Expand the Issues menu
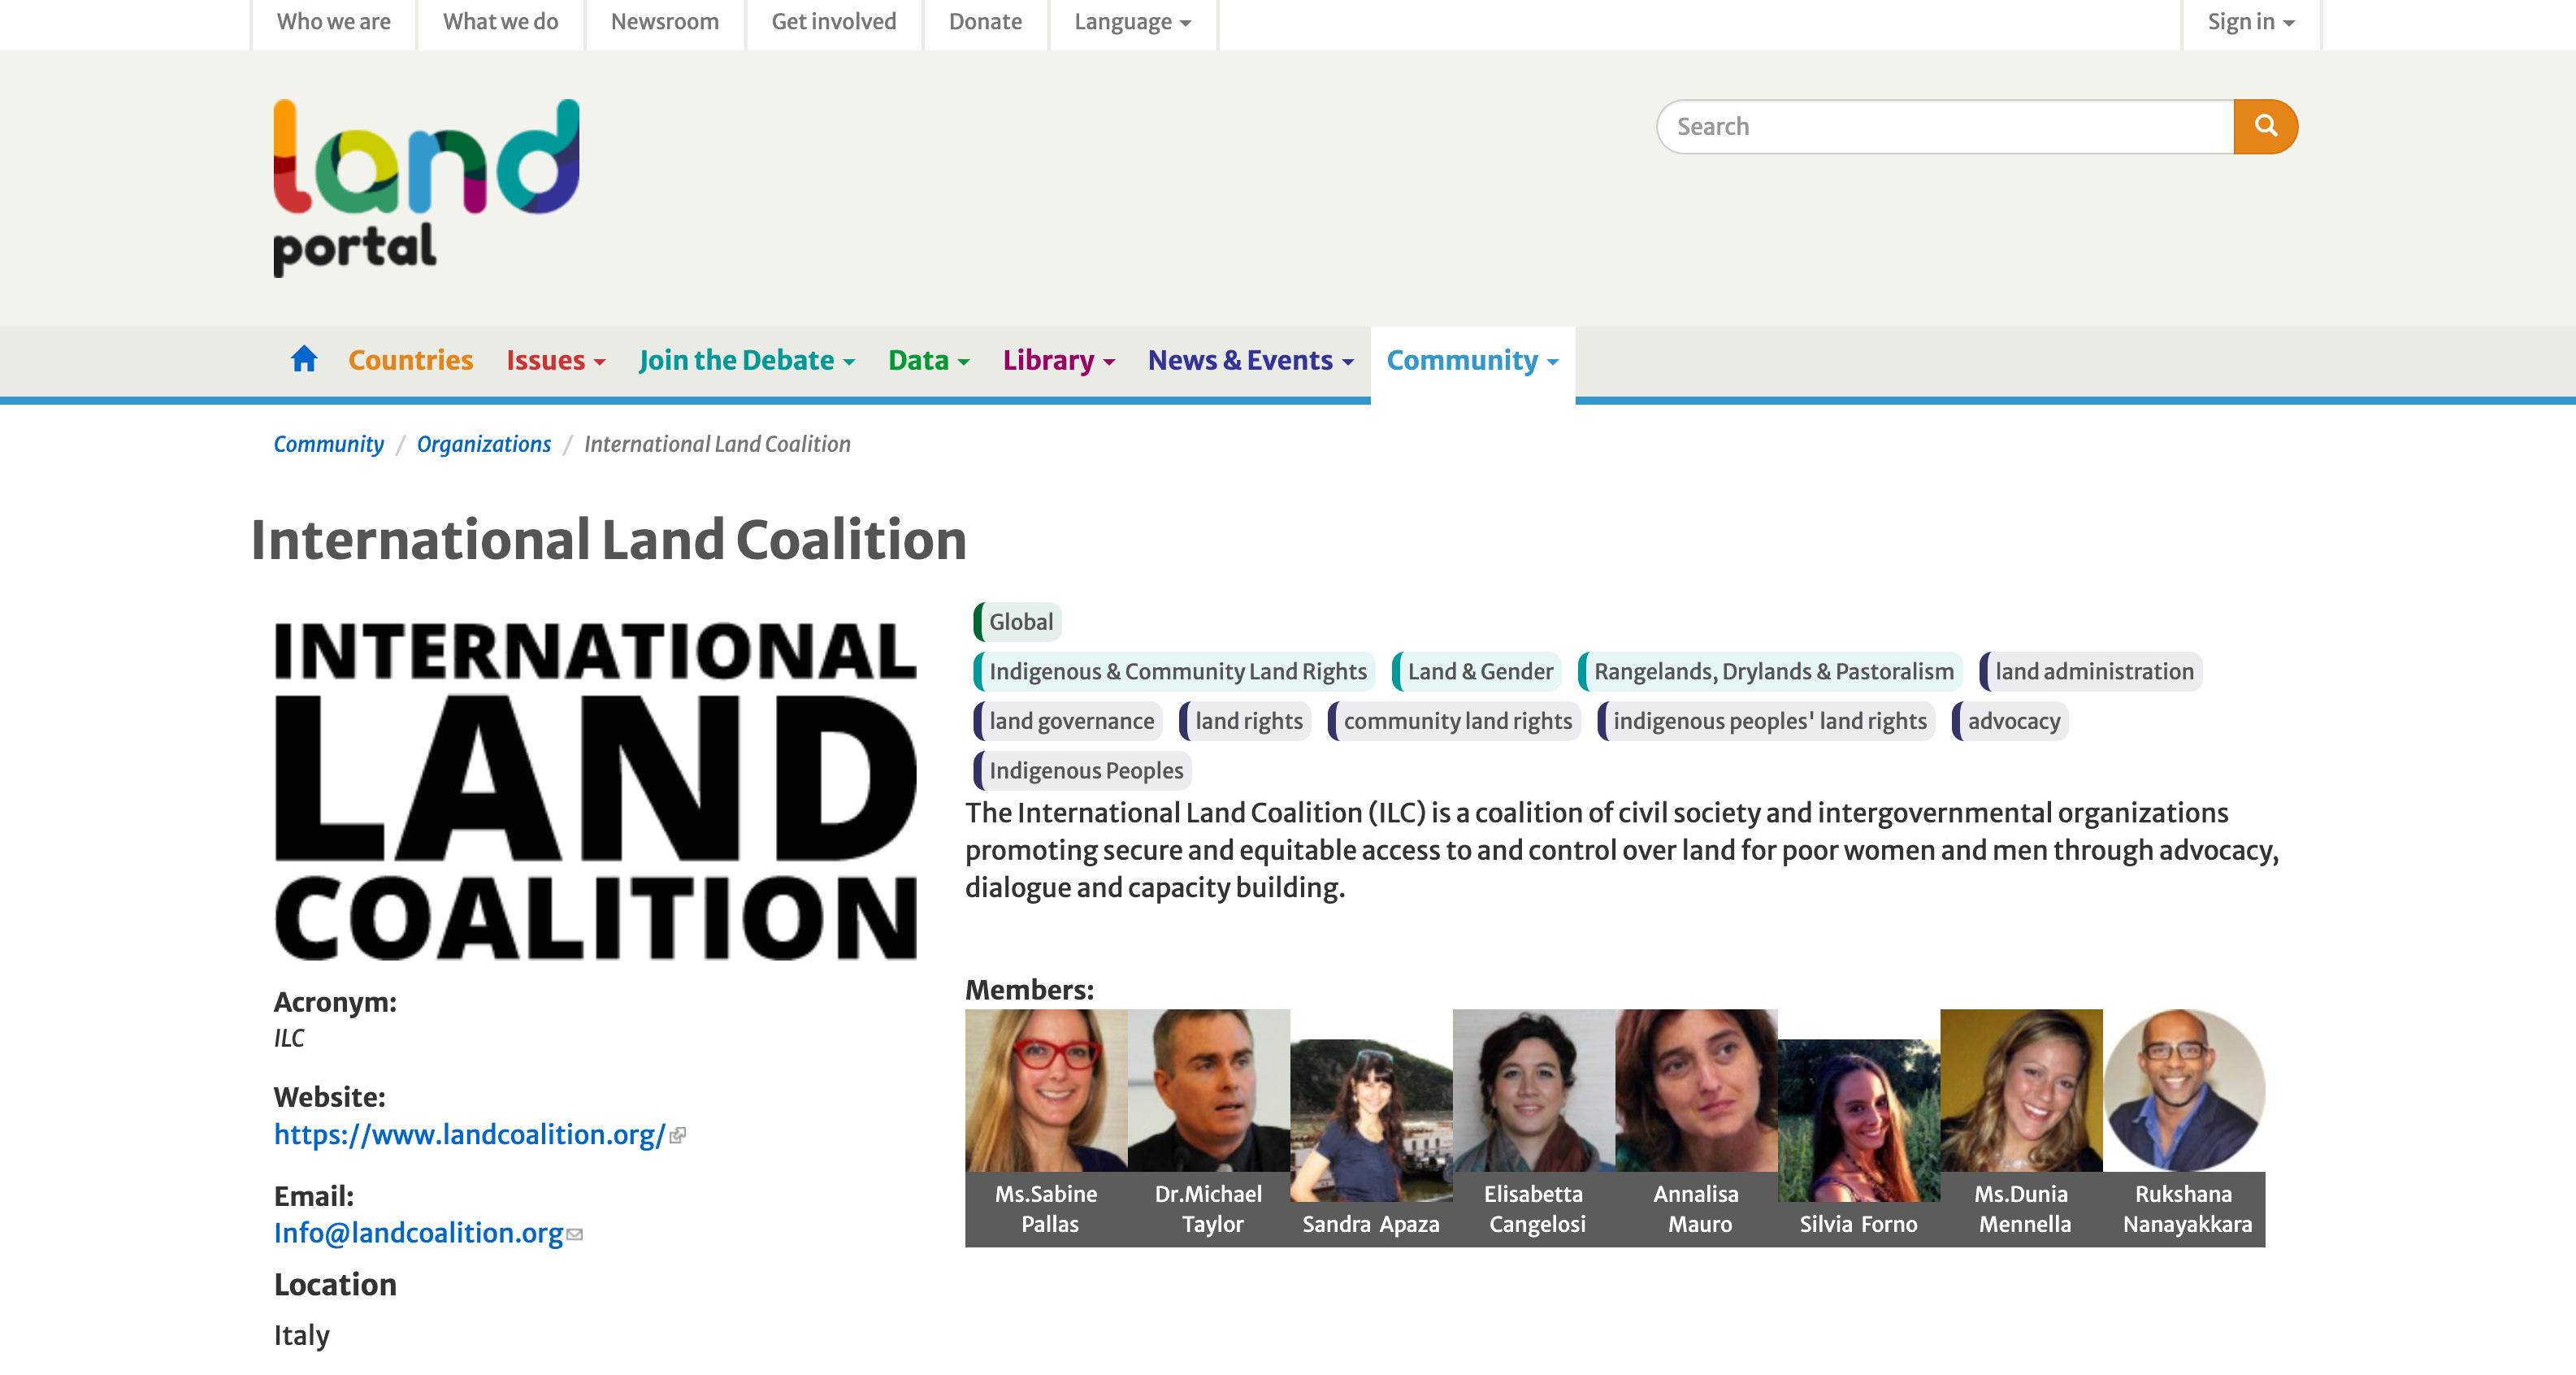 point(556,360)
